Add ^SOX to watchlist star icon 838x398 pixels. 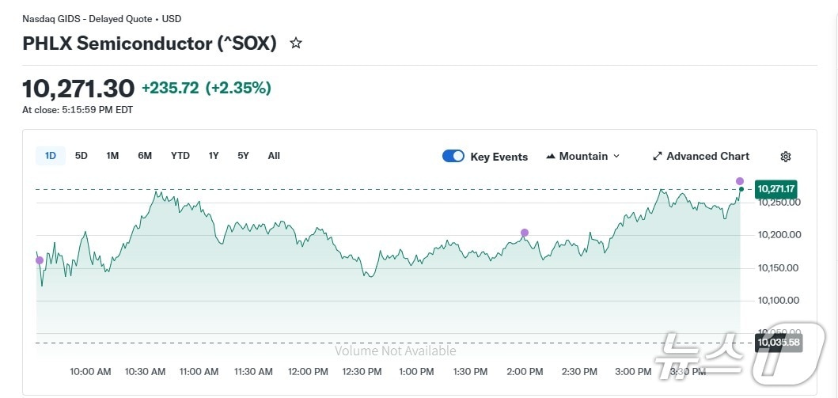point(296,44)
